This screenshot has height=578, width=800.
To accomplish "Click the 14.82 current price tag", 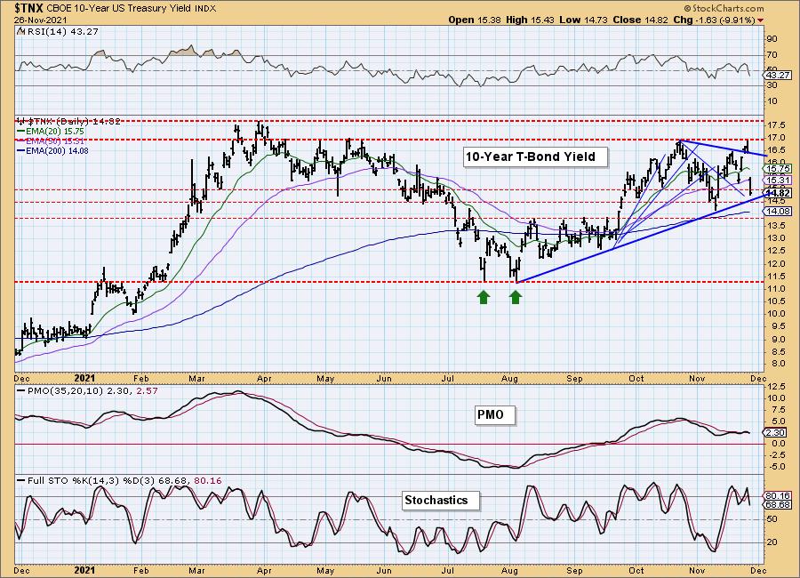I will point(777,193).
